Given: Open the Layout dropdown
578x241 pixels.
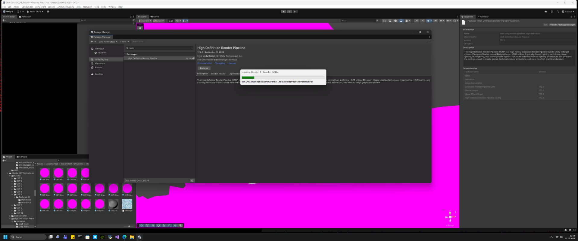Looking at the screenshot, I should coord(568,11).
